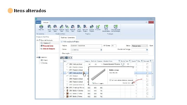
Task: Tick Revisado for 2584 Balcão 4 Gavetas
Action: coord(148,90)
